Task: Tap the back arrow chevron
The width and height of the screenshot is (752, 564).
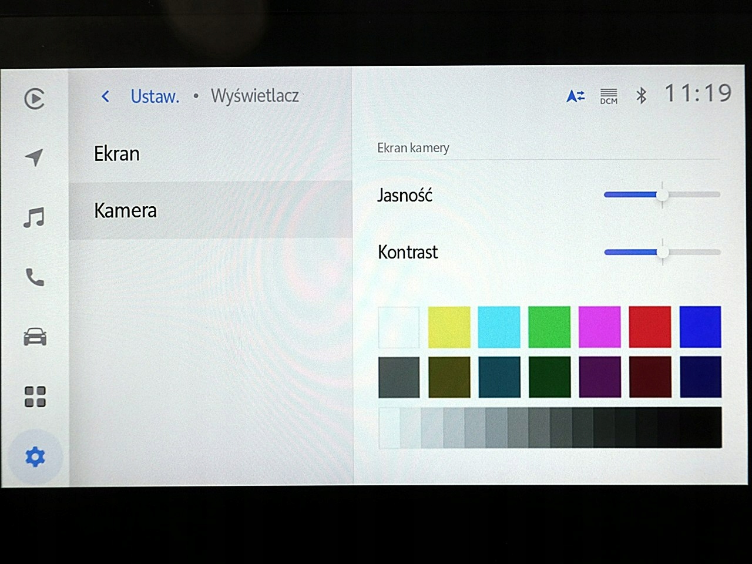Action: pos(105,96)
